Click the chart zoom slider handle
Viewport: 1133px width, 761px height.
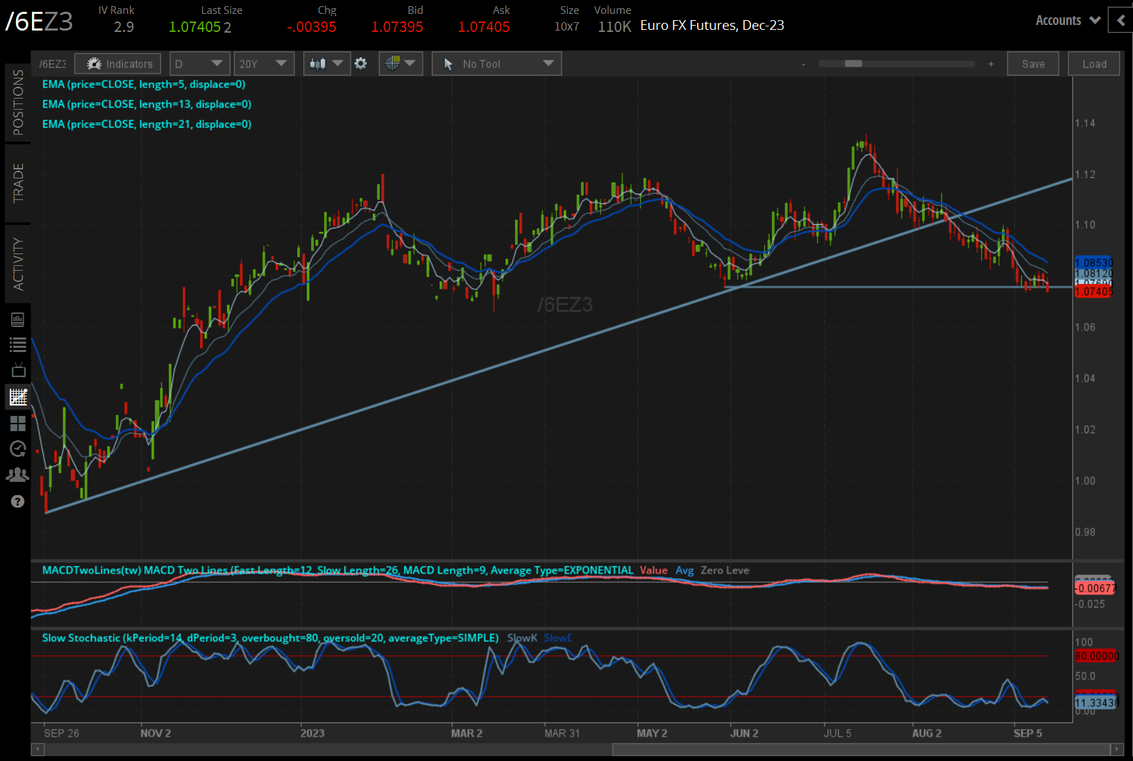(x=853, y=64)
